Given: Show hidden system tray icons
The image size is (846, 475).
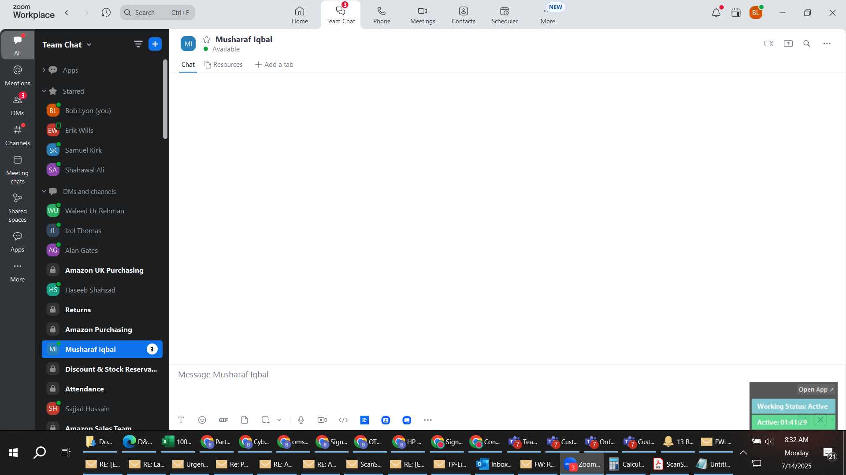Looking at the screenshot, I should [743, 453].
